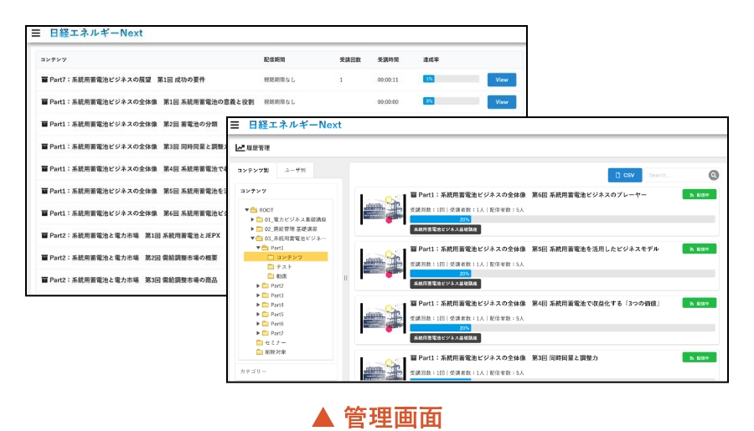The width and height of the screenshot is (754, 431).
Task: Click the search magnifier icon
Action: tap(714, 175)
